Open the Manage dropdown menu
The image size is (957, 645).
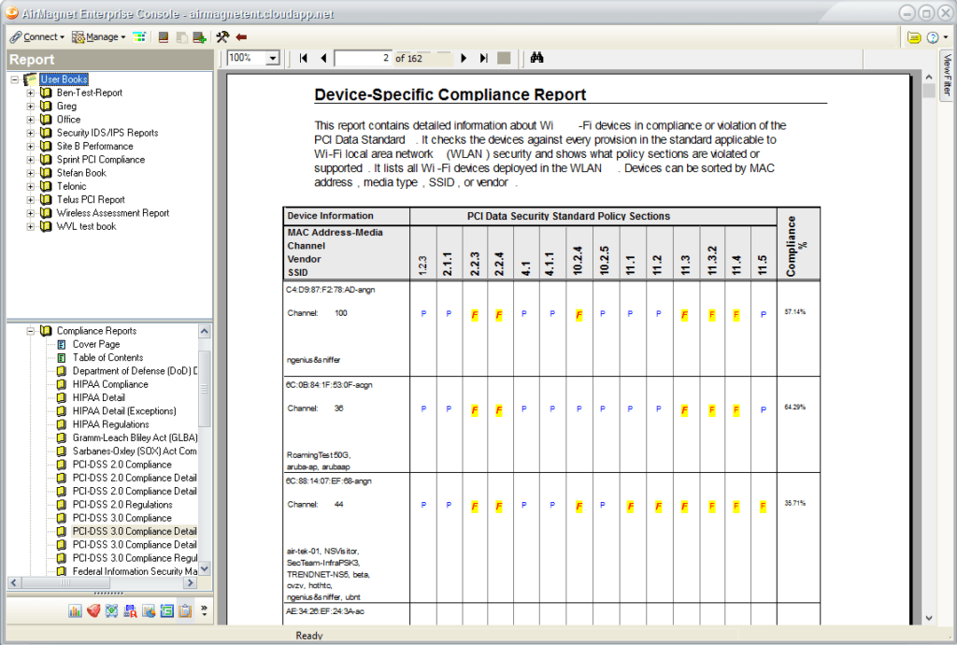pos(99,37)
